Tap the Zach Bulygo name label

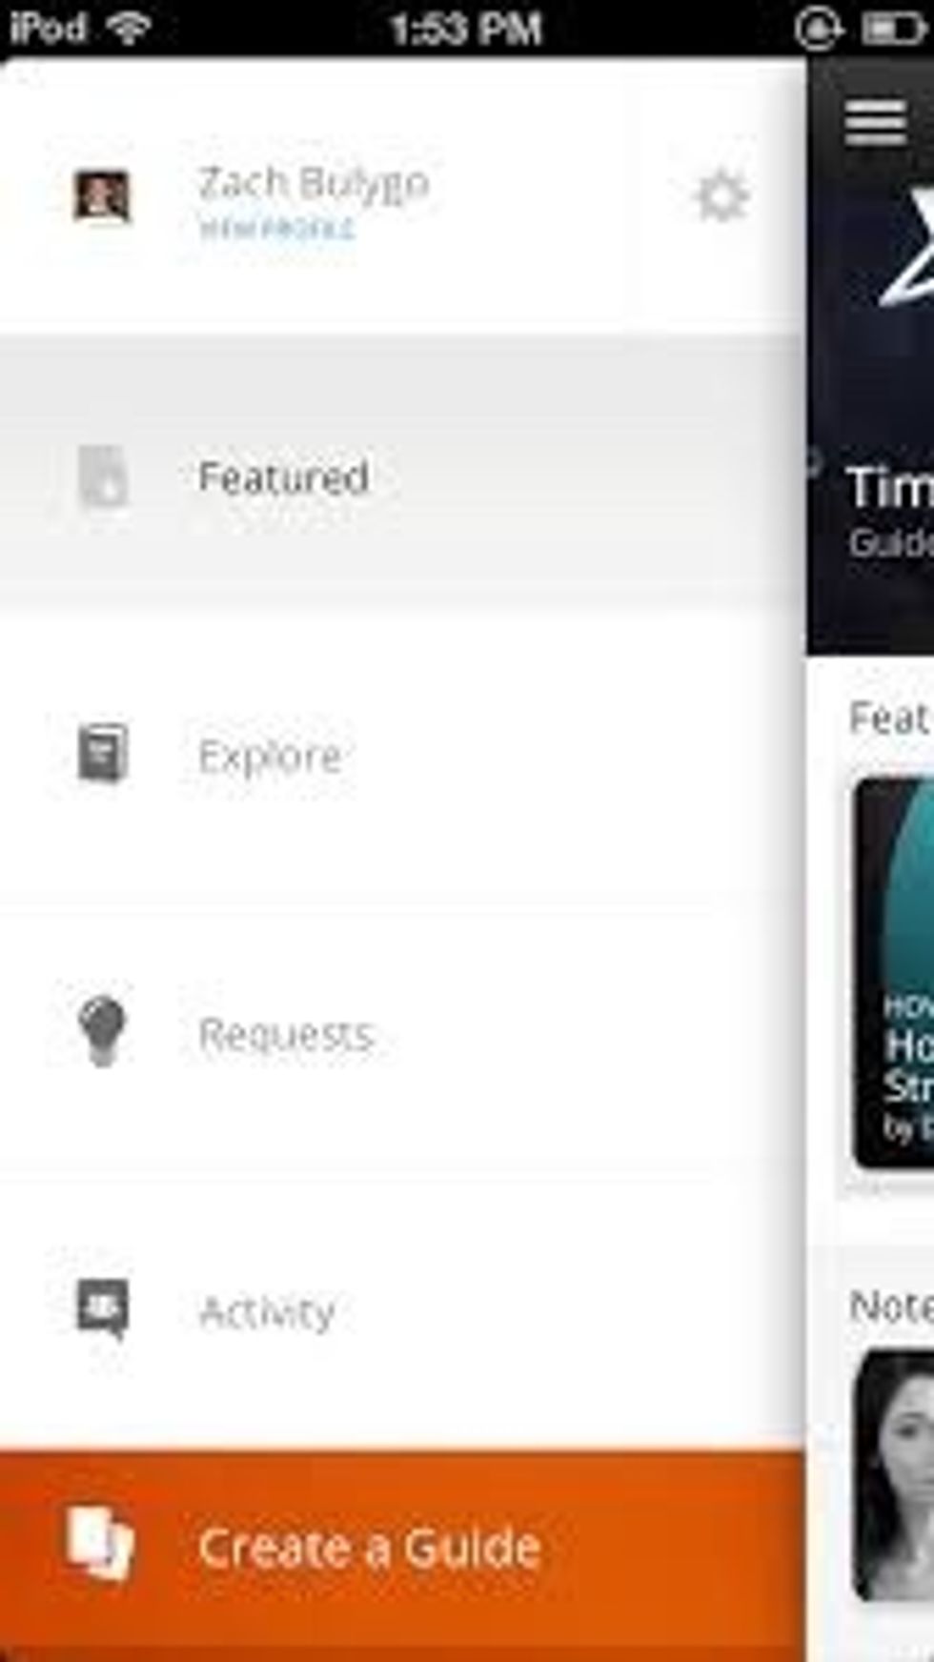[x=313, y=183]
